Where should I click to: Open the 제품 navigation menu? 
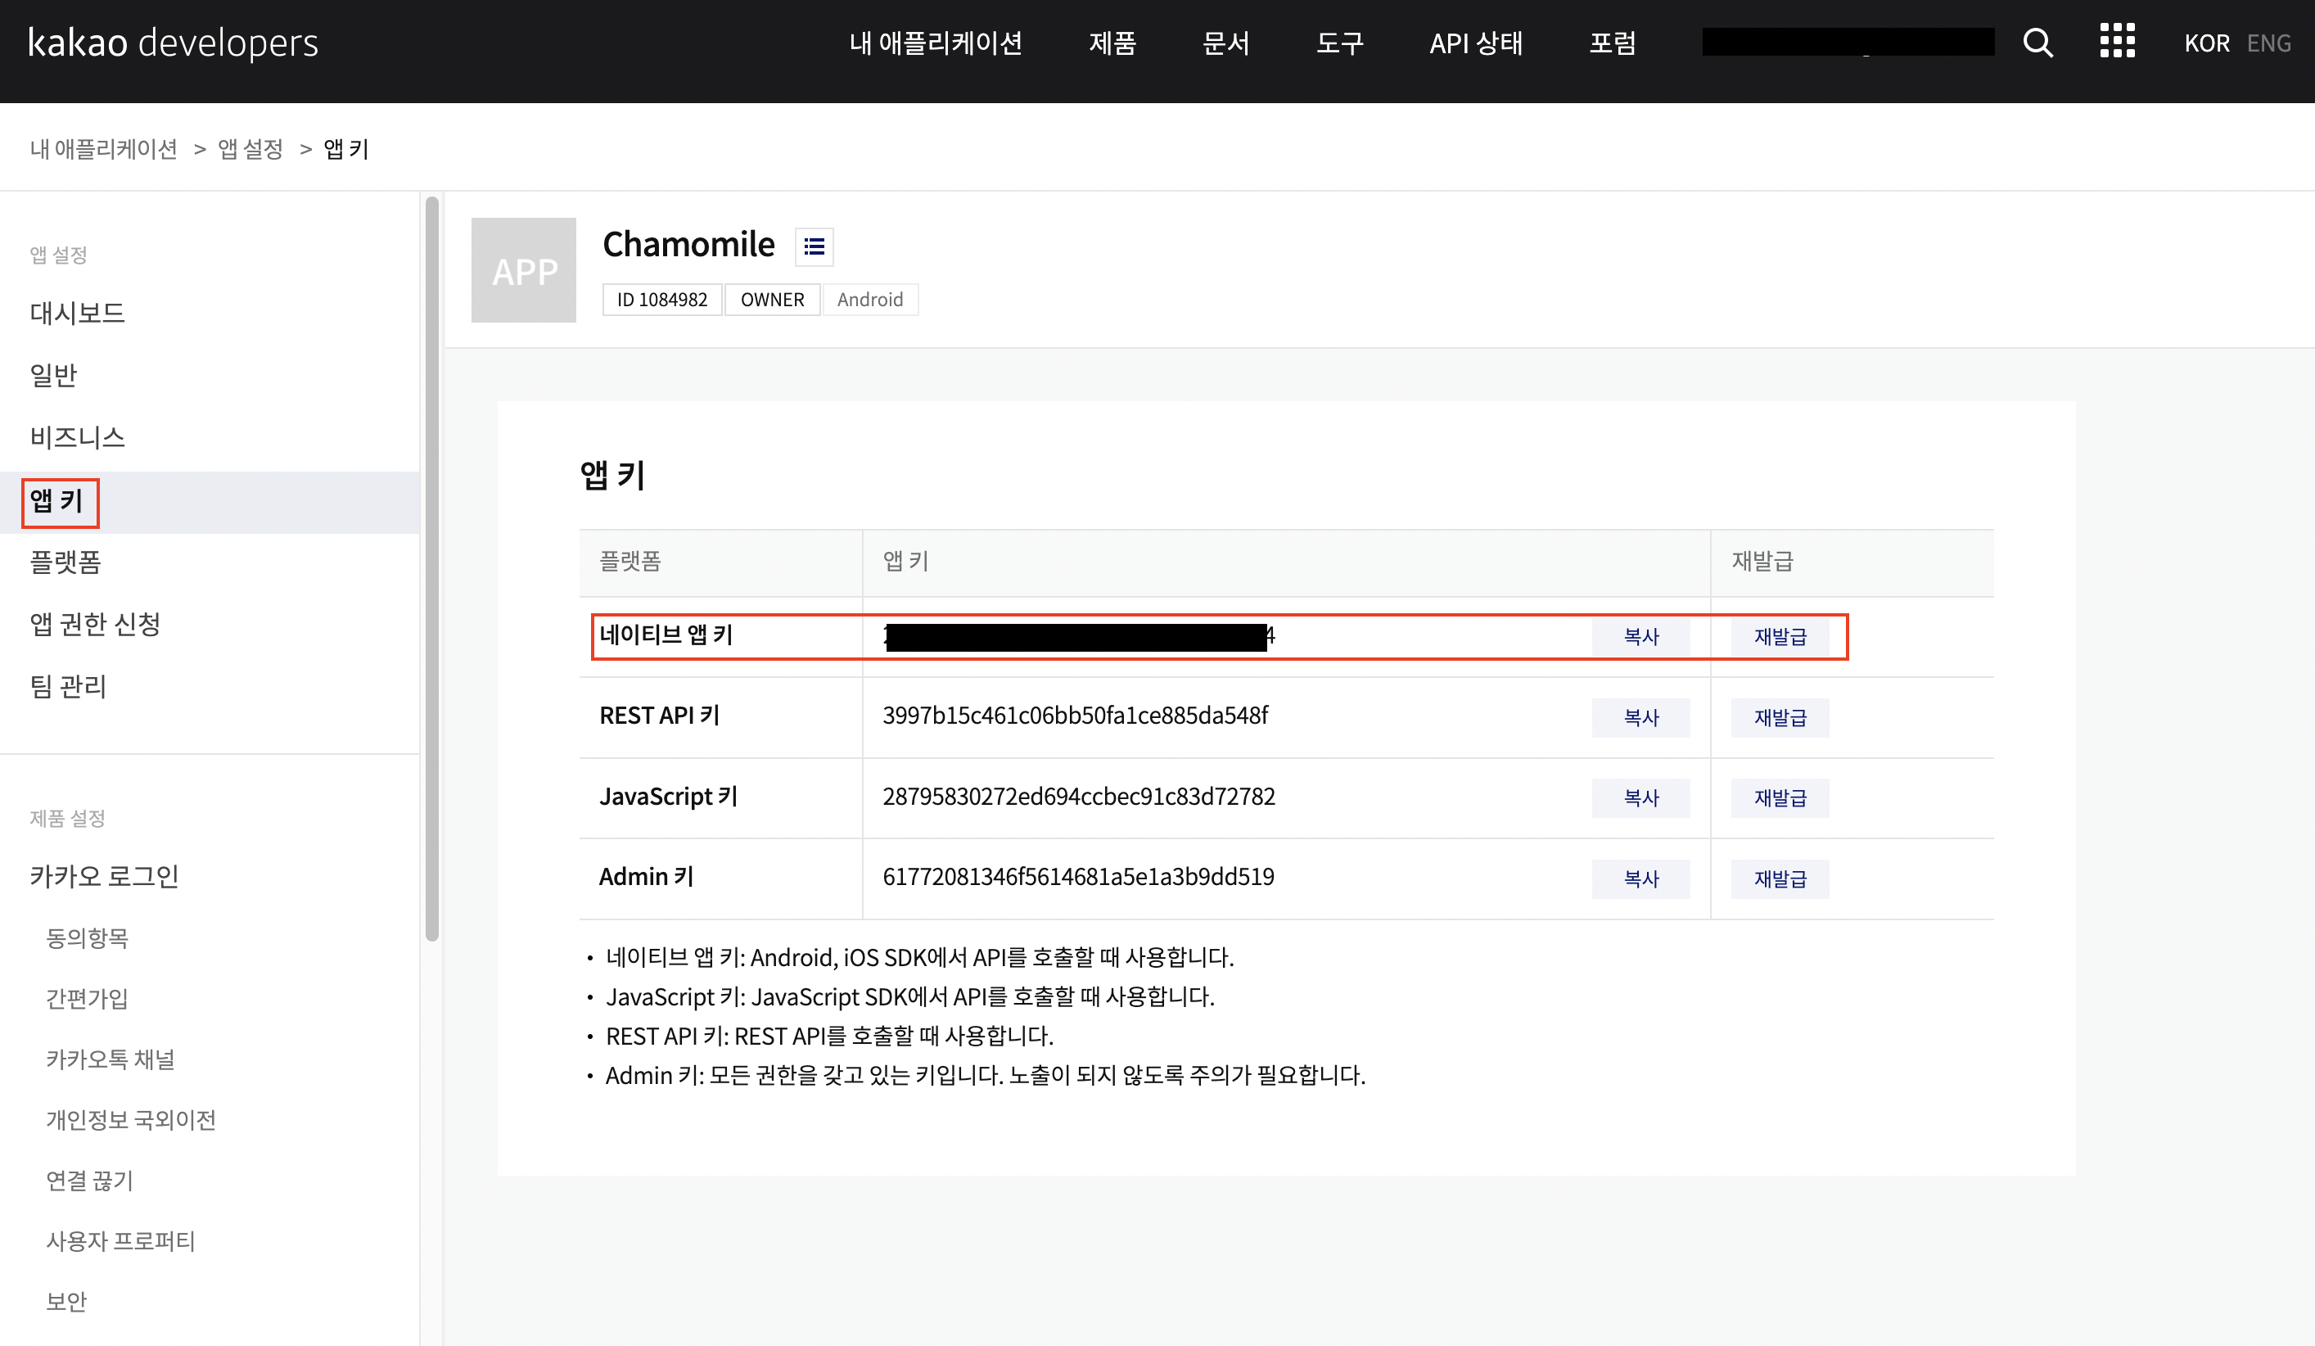(1112, 43)
